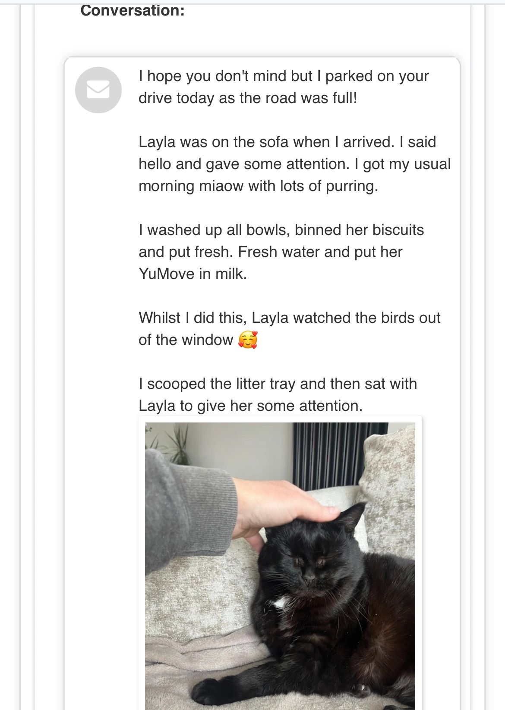
Task: Click the "Conversation:" heading
Action: 133,10
